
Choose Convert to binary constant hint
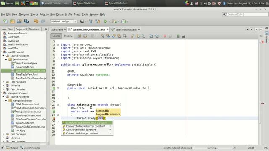pos(87,133)
